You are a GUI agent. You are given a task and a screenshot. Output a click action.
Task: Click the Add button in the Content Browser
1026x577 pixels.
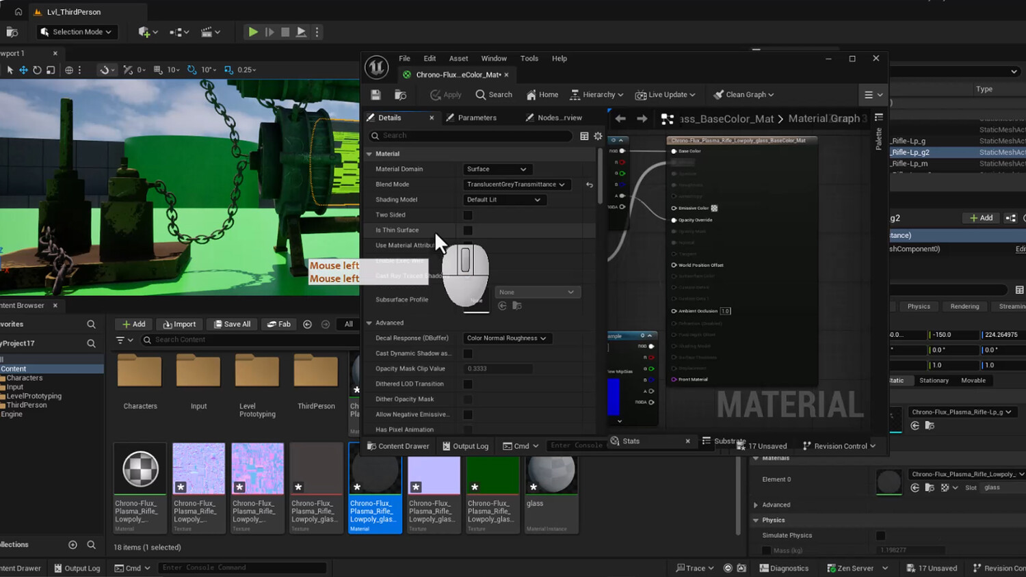tap(134, 324)
